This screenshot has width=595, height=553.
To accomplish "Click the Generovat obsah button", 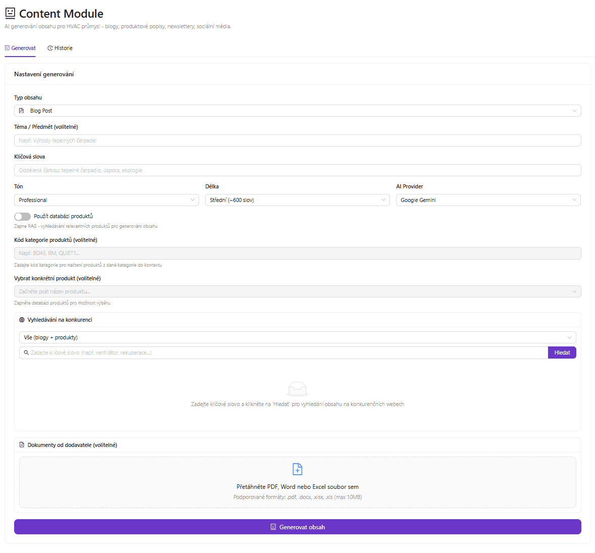I will tap(297, 527).
